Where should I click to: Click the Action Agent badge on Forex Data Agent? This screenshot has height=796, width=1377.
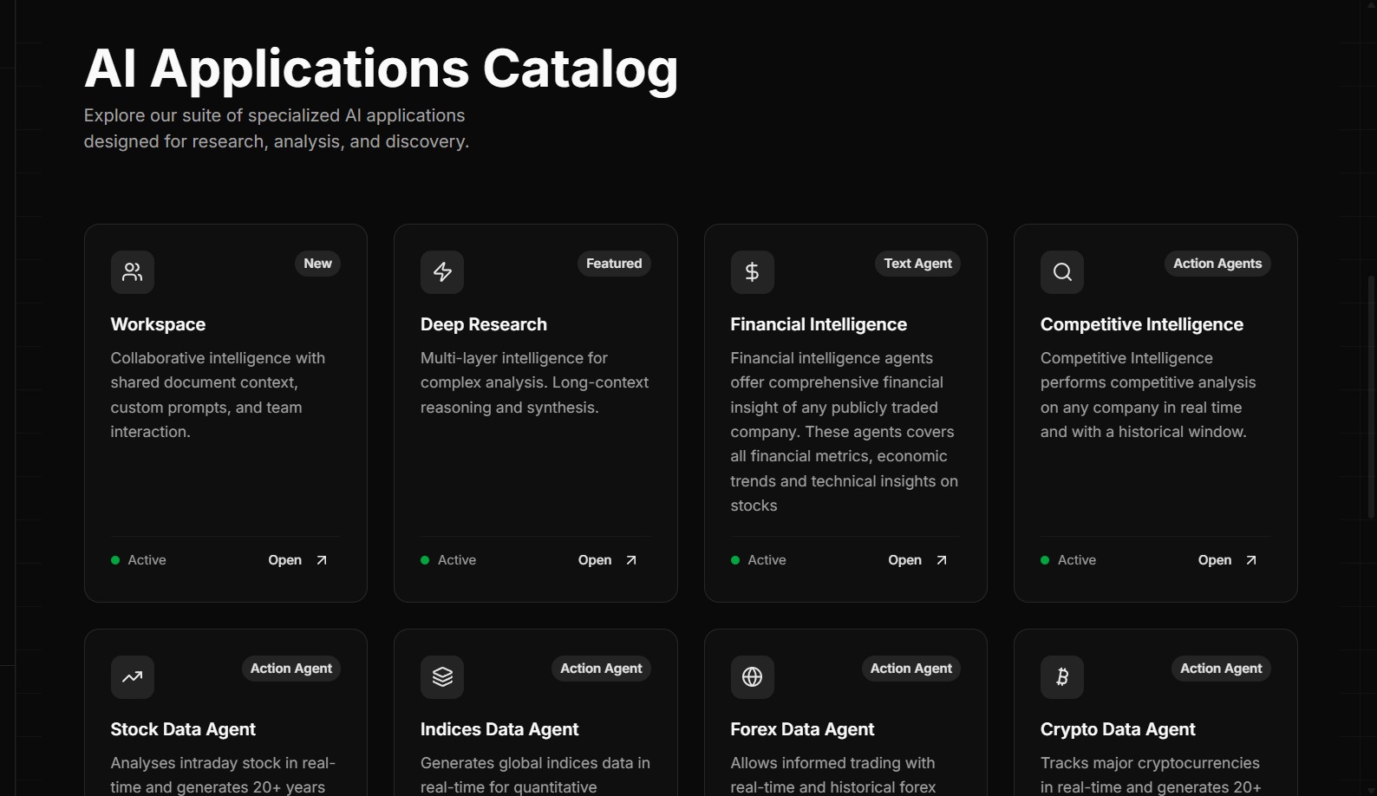tap(911, 669)
